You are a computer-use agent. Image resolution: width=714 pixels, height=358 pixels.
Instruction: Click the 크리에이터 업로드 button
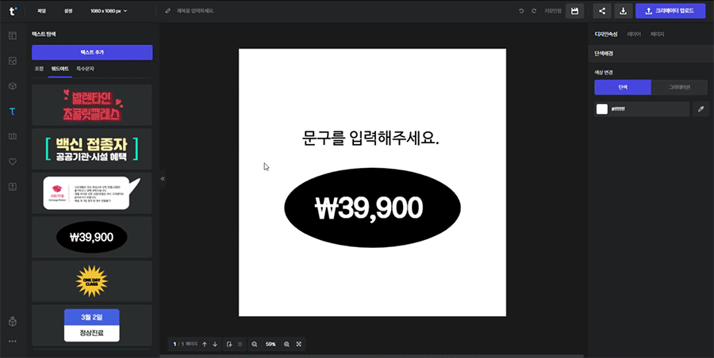[x=670, y=11]
